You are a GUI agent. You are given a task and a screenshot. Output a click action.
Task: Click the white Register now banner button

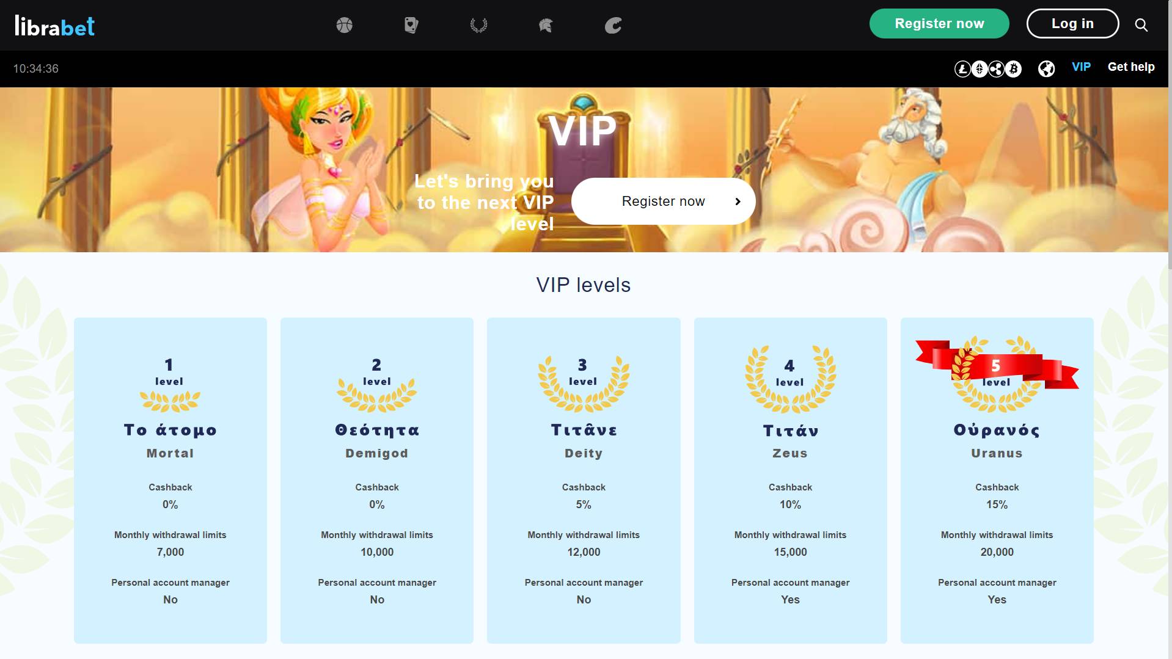pos(664,202)
